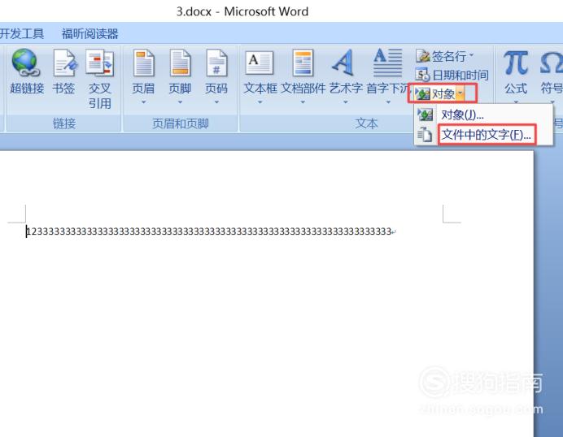Click the Footer (页脚) icon
The height and width of the screenshot is (437, 563).
click(180, 63)
